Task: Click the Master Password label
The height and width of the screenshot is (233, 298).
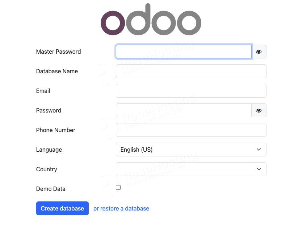Action: click(x=58, y=52)
